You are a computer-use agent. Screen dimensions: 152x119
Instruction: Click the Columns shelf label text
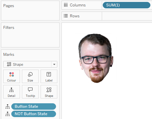[78, 5]
